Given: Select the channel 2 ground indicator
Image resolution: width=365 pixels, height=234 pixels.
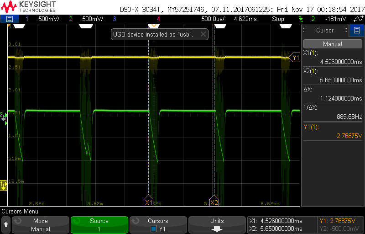Looking at the screenshot, I should (x=4, y=116).
